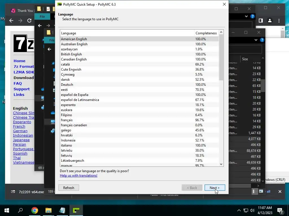Select Deutsch language row
The height and width of the screenshot is (216, 289).
pyautogui.click(x=139, y=84)
